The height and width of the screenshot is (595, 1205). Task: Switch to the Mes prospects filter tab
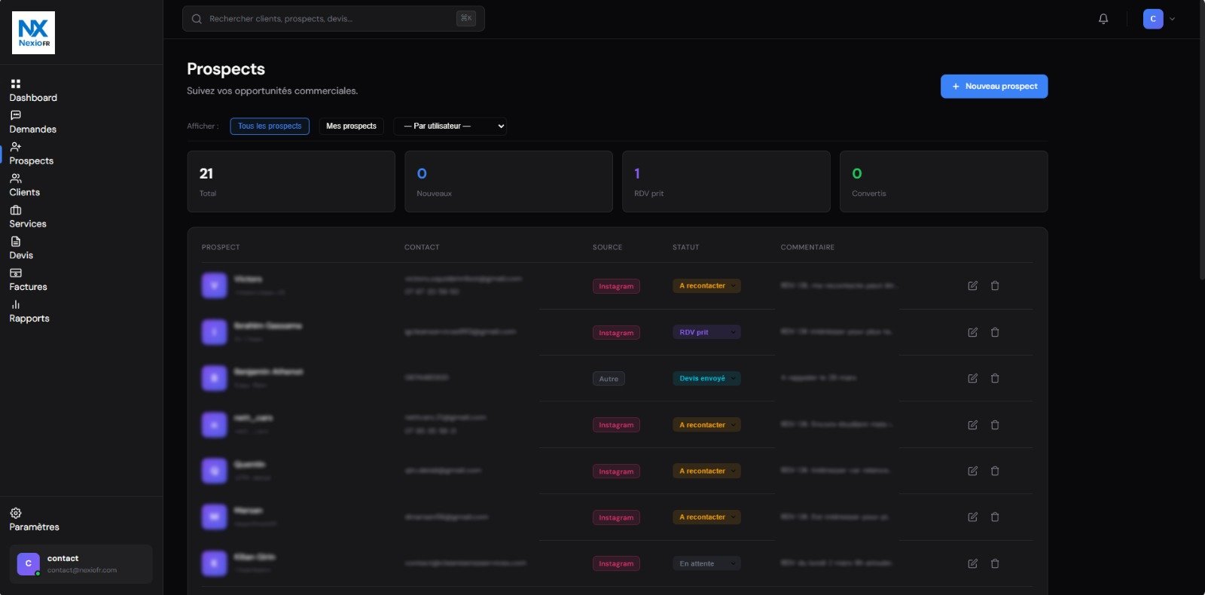[x=351, y=126]
